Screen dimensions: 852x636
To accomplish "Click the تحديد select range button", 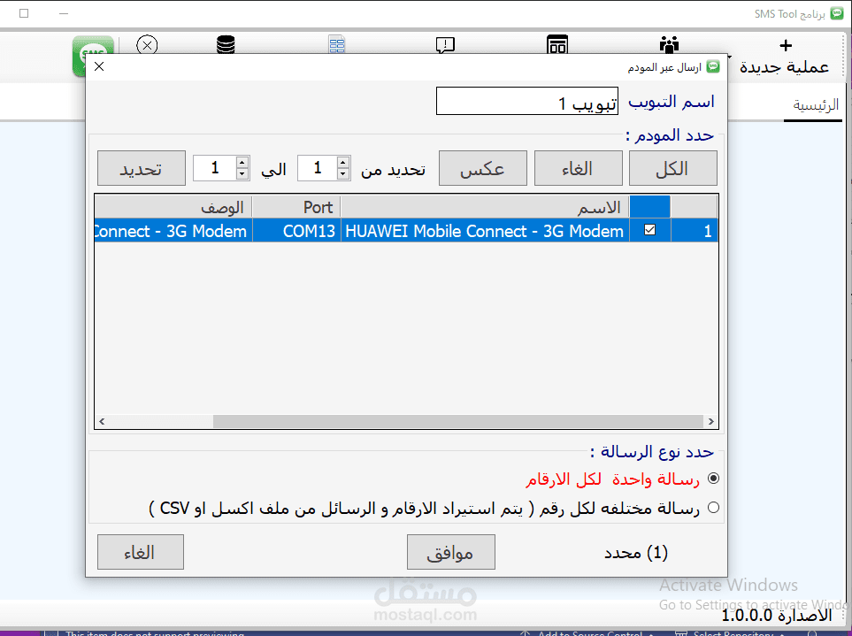I will coord(142,168).
